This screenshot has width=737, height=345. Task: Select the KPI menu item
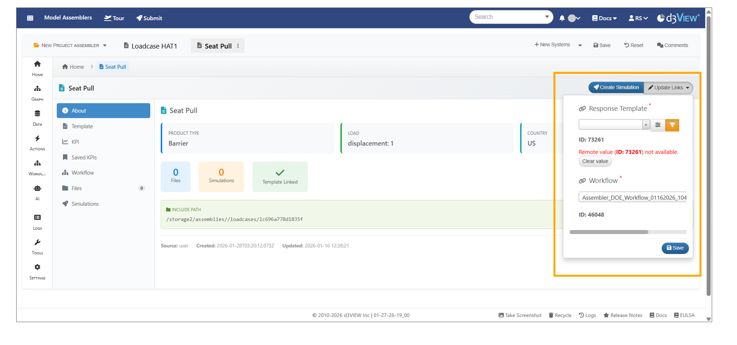[x=75, y=142]
